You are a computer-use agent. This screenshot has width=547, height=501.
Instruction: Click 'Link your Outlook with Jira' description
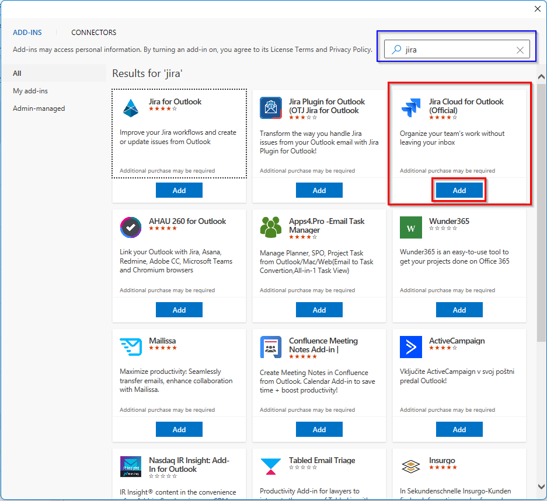[176, 261]
